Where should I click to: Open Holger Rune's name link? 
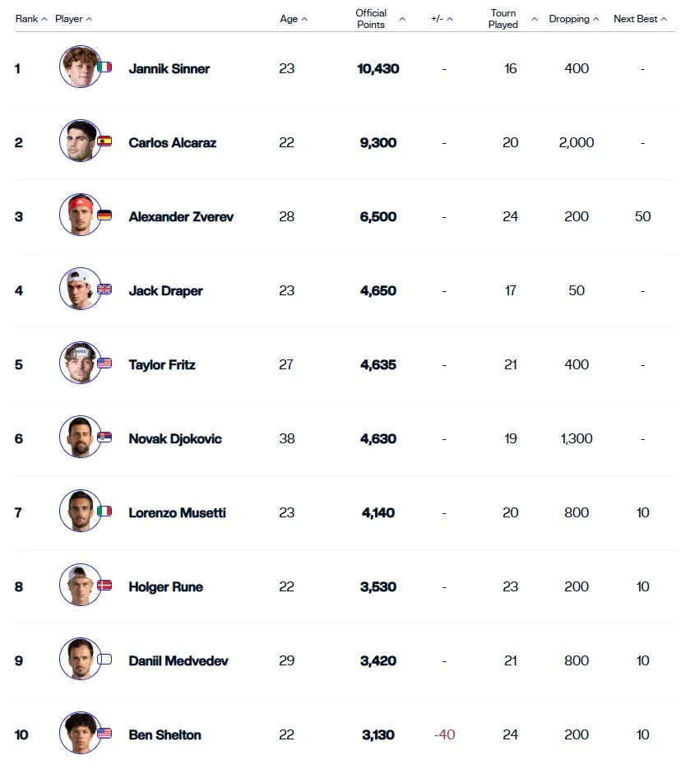(165, 586)
